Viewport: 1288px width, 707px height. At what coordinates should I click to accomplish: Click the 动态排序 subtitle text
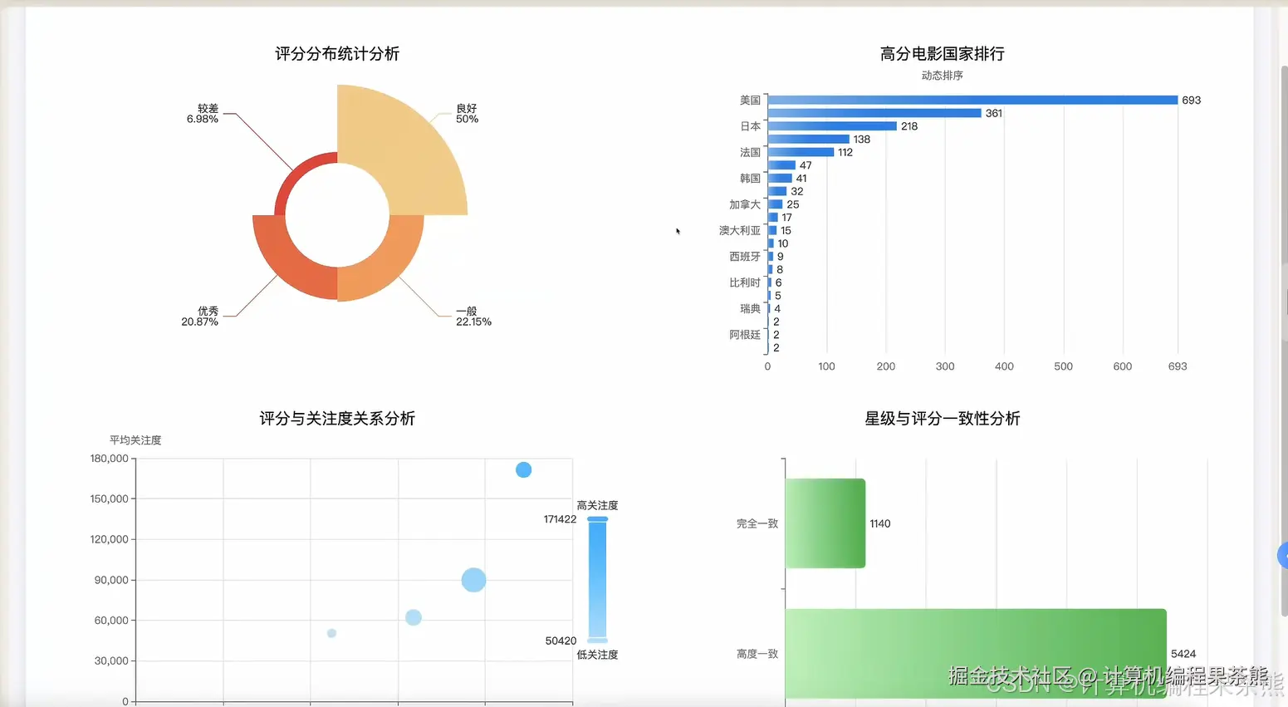coord(942,75)
